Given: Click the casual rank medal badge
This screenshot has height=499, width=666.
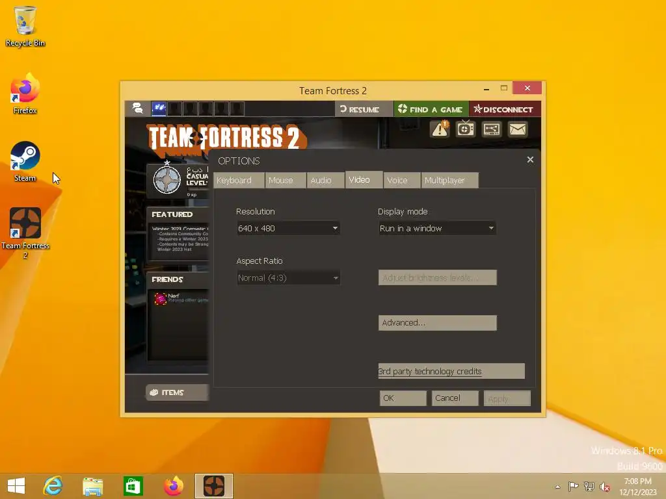Looking at the screenshot, I should coord(167,179).
